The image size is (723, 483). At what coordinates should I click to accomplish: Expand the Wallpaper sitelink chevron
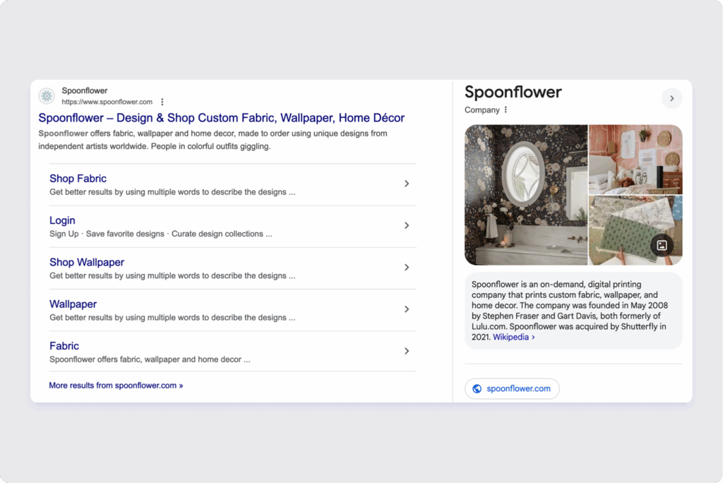point(407,309)
